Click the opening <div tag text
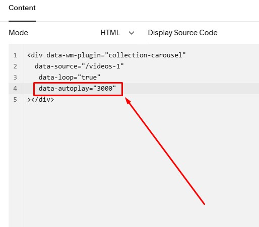Image resolution: width=259 pixels, height=227 pixels. pyautogui.click(x=35, y=55)
